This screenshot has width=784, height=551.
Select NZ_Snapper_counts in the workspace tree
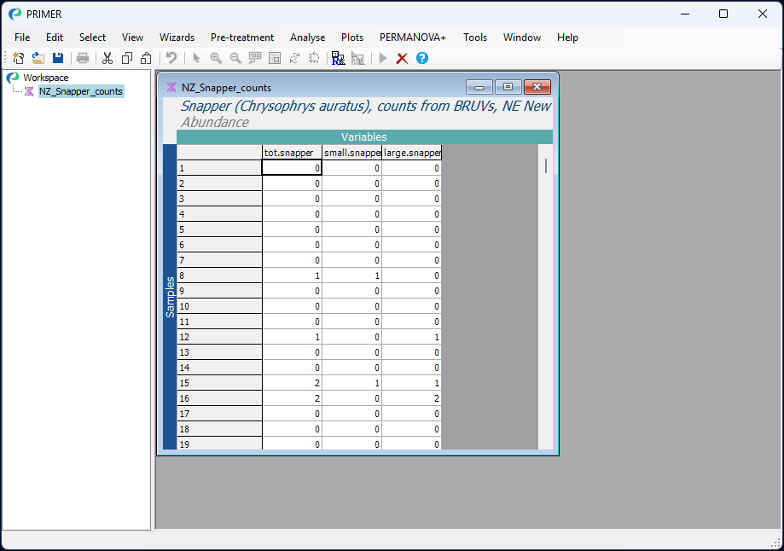click(x=81, y=91)
